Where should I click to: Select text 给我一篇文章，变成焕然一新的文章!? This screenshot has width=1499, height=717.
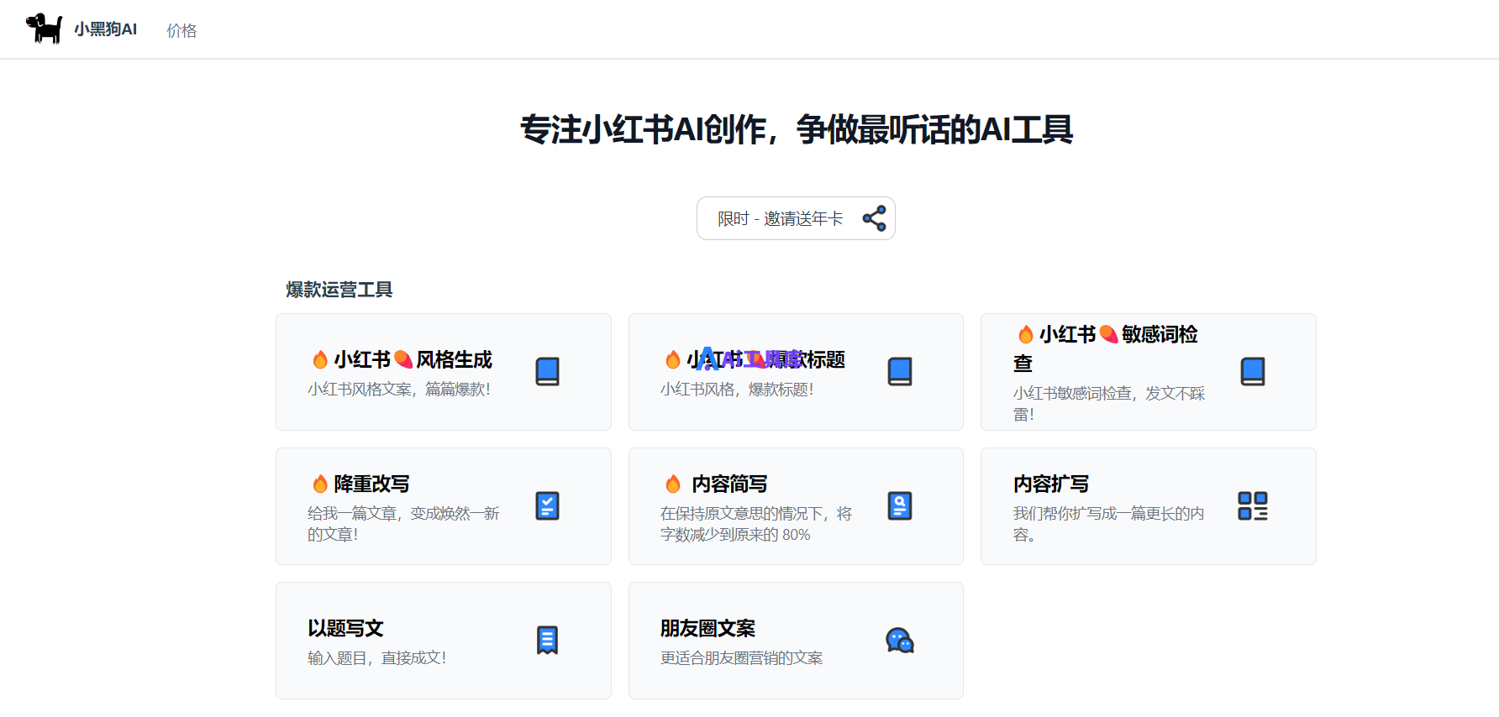403,524
